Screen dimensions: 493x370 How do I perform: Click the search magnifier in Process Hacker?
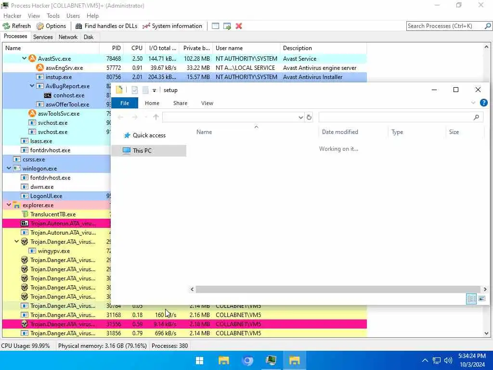[x=488, y=26]
